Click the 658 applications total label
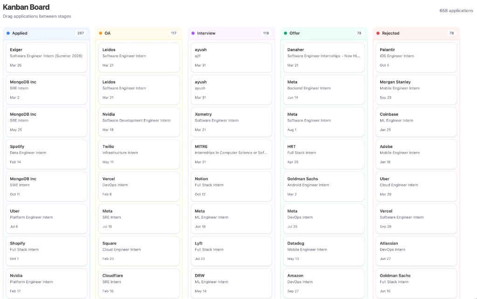 click(456, 11)
